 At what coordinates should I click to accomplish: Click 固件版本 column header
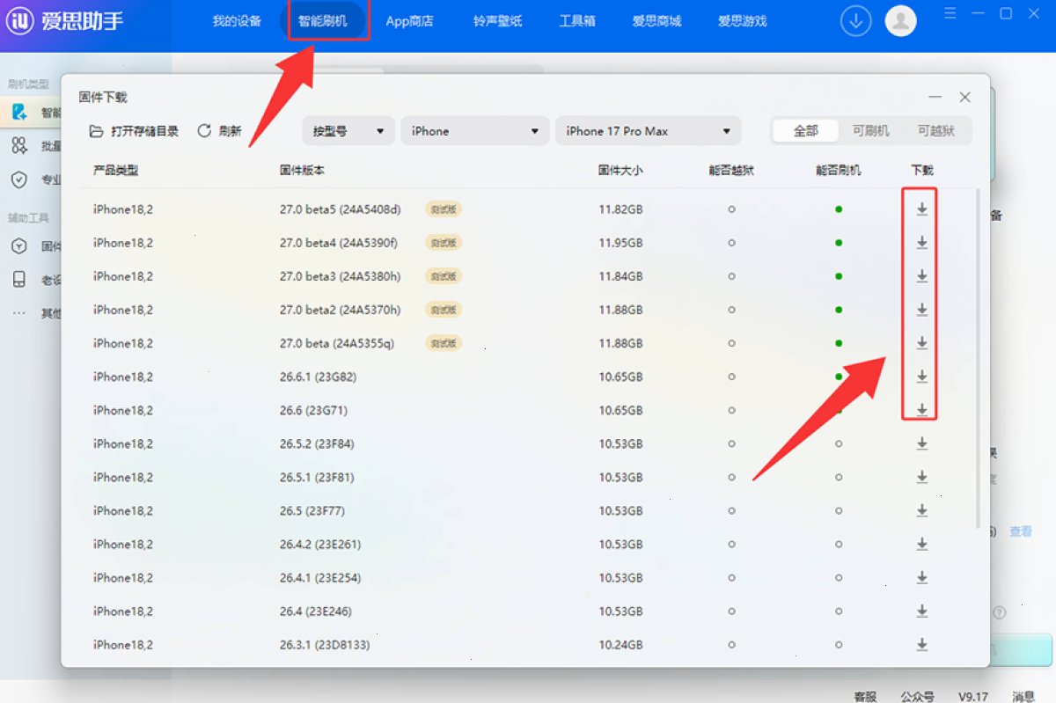point(302,170)
